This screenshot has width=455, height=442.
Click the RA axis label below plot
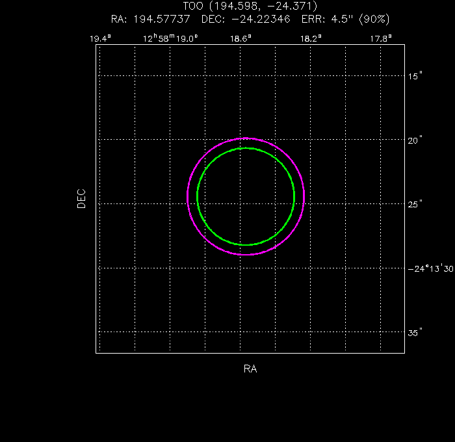[x=250, y=369]
